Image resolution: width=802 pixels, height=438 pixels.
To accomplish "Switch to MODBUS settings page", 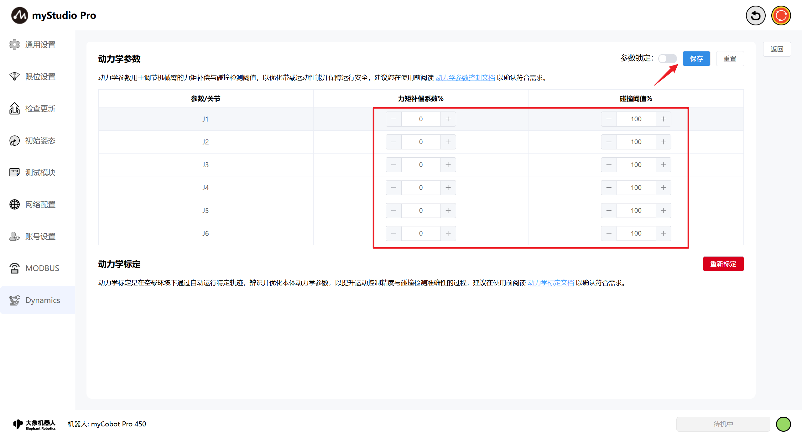I will [x=42, y=268].
